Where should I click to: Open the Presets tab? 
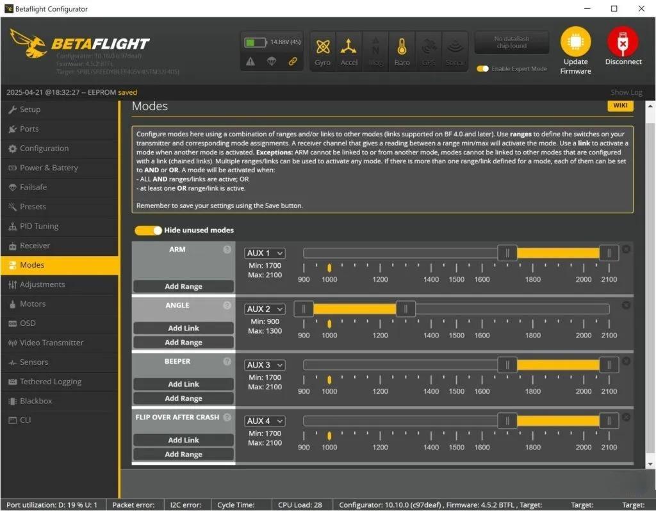[60, 207]
